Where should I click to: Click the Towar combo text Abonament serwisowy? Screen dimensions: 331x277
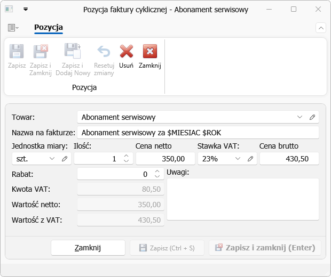point(119,117)
